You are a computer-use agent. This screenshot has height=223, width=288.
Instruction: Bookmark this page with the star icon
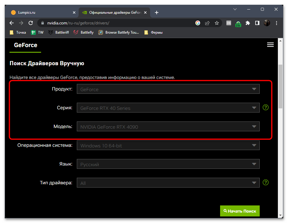(x=217, y=23)
